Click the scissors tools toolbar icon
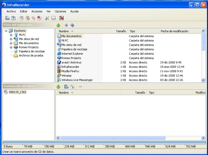Image resolution: width=208 pixels, height=155 pixels. (47, 18)
